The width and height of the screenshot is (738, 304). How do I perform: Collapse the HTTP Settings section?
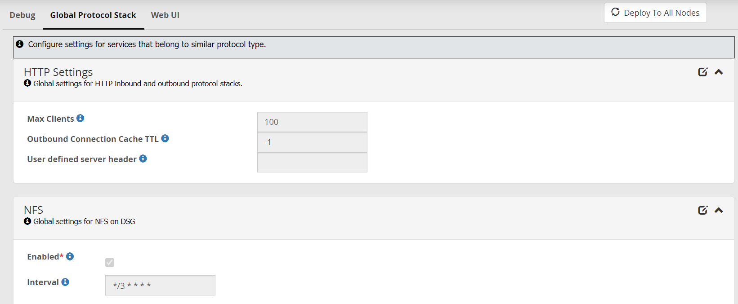(x=719, y=72)
